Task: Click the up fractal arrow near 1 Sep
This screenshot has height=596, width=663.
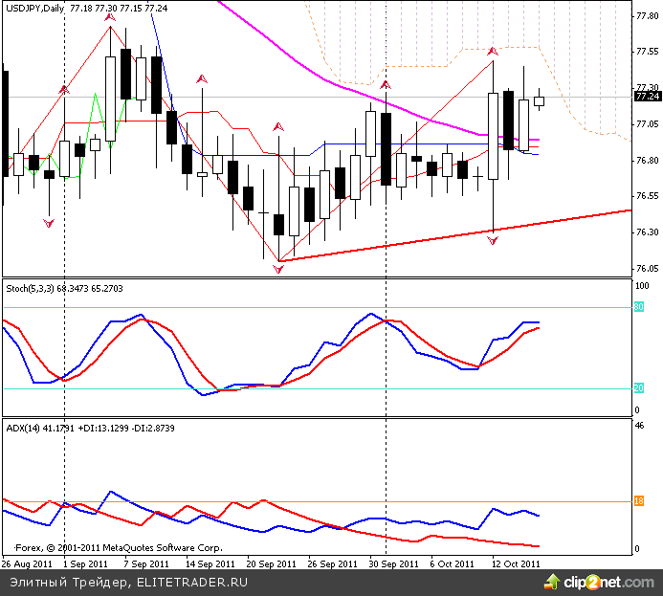Action: [x=64, y=89]
